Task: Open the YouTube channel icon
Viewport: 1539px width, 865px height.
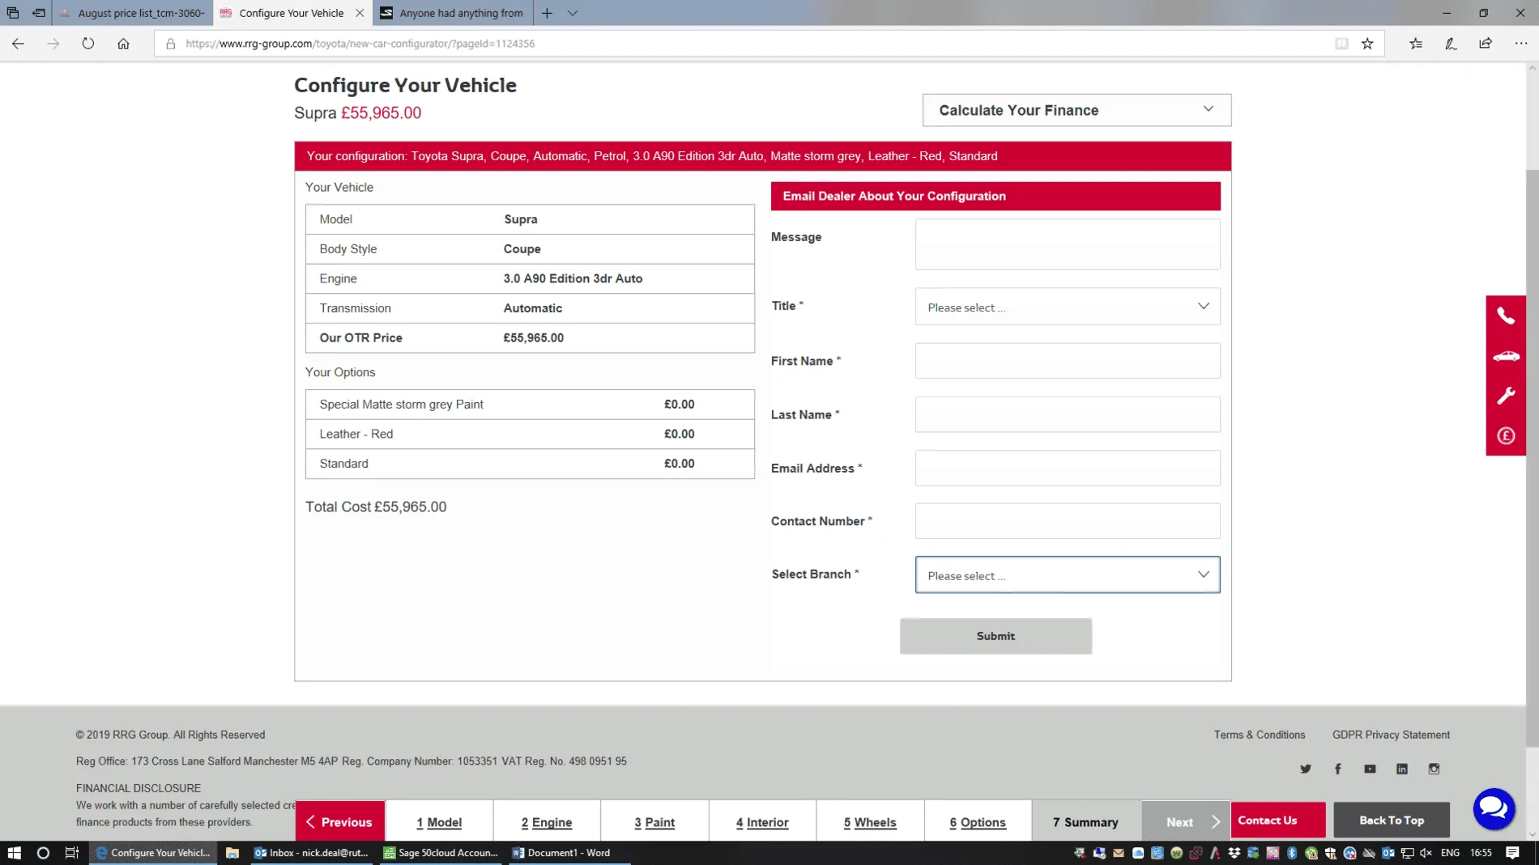Action: 1370,769
